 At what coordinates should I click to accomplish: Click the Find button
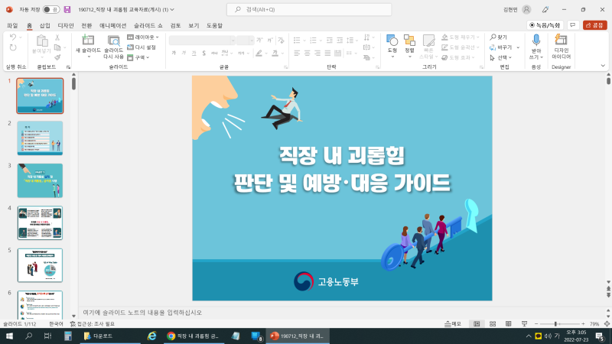[x=499, y=37]
